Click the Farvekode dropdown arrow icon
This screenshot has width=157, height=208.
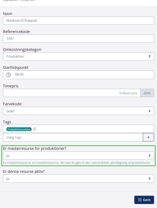pos(150,111)
